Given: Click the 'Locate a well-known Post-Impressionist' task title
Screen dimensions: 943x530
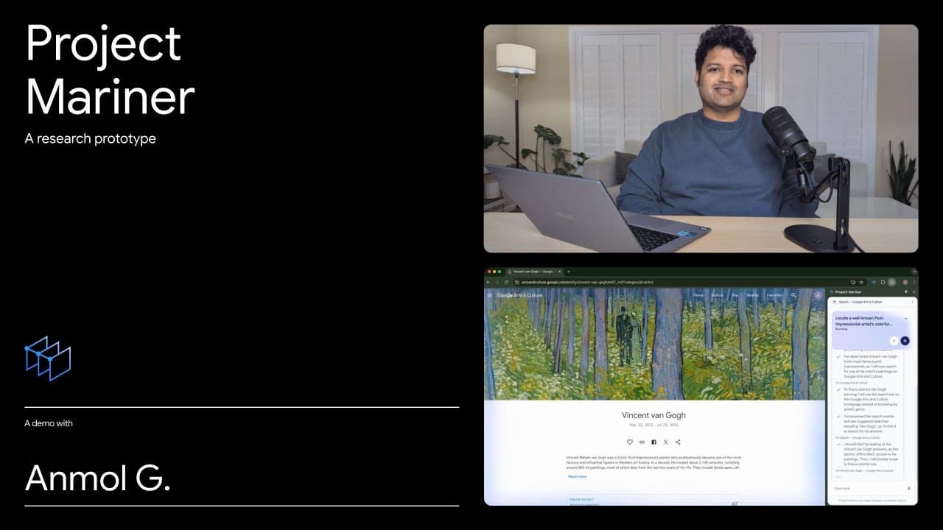Looking at the screenshot, I should (x=863, y=321).
